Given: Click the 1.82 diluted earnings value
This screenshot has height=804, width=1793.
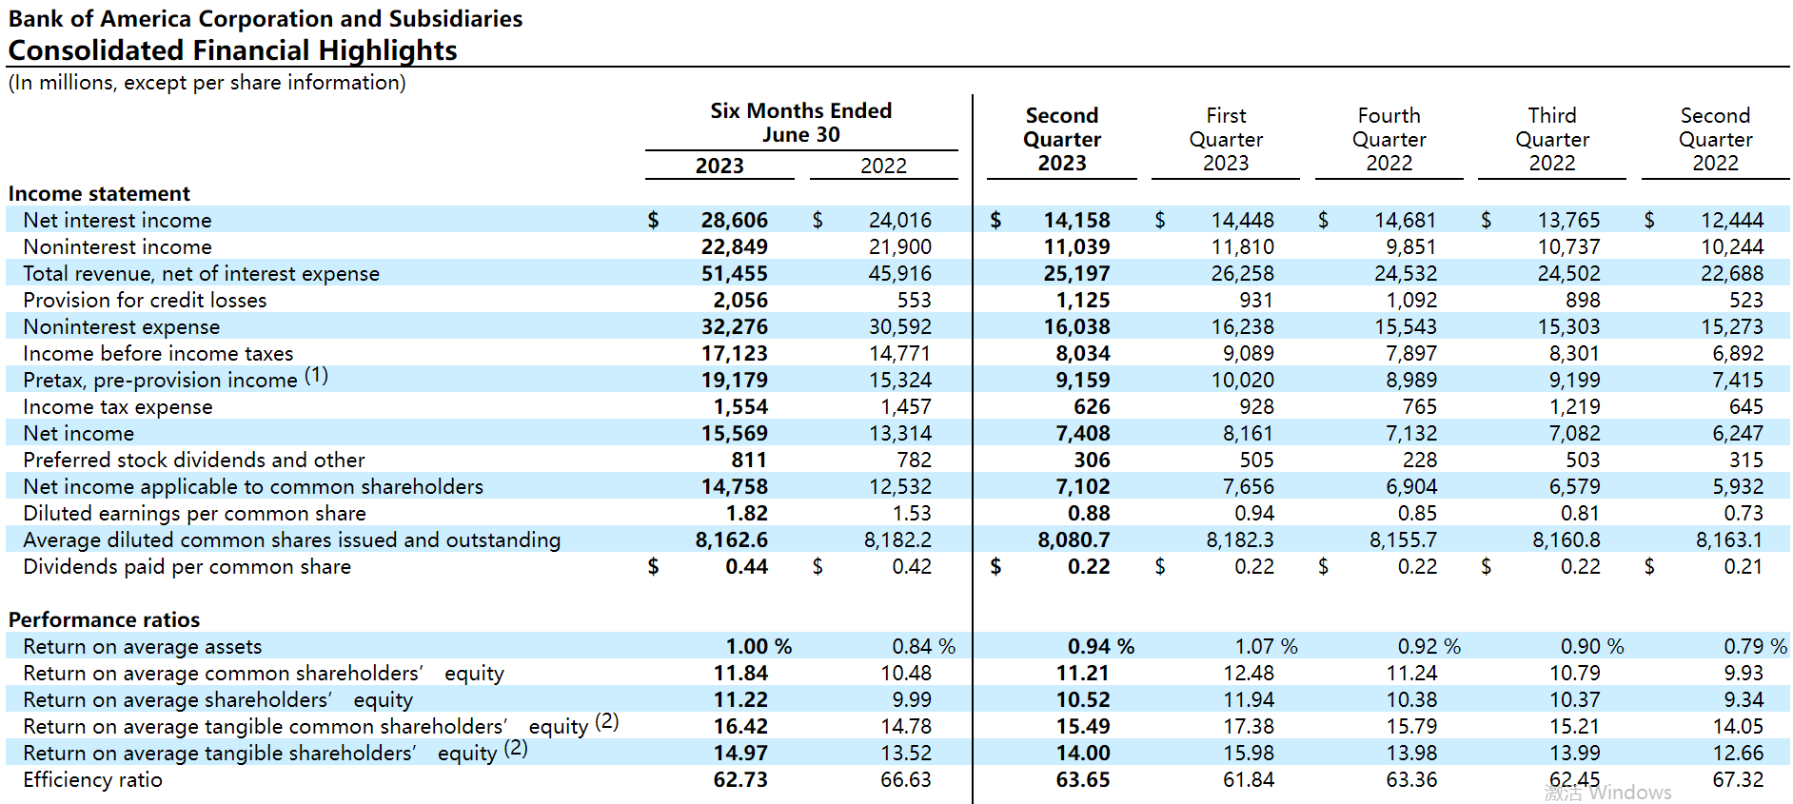Looking at the screenshot, I should tap(747, 513).
